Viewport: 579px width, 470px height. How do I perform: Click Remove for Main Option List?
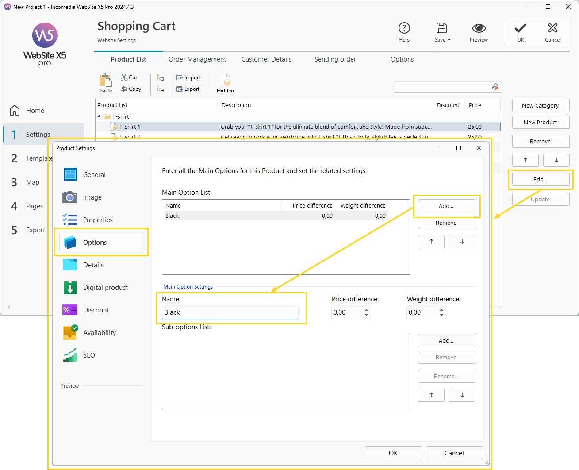pos(446,223)
